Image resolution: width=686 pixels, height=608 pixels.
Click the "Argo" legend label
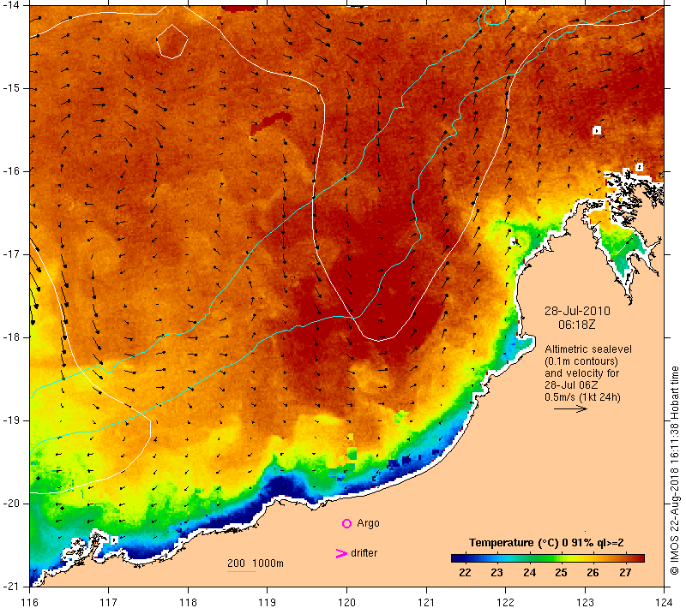click(x=368, y=523)
